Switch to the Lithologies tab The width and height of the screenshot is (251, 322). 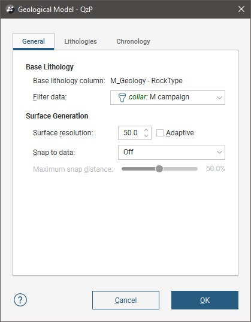tap(80, 41)
